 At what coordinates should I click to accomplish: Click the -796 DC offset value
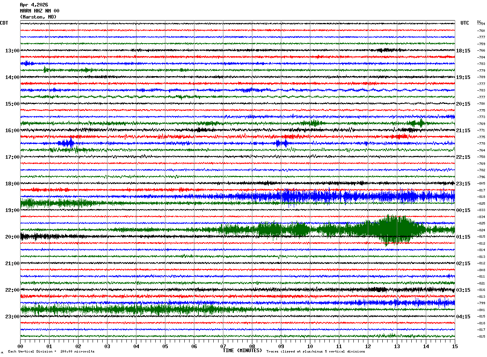[x=481, y=177]
